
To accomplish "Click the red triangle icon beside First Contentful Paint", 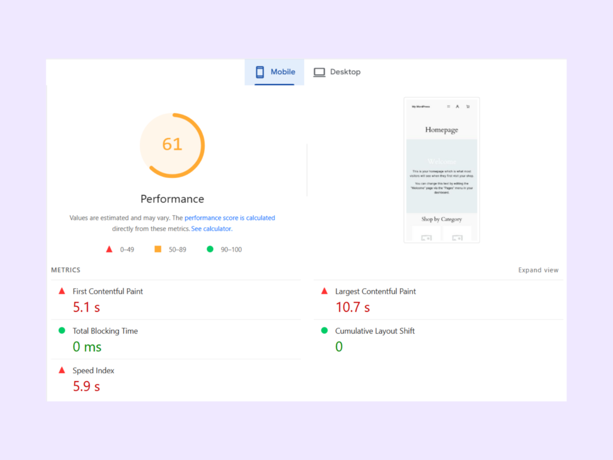I will click(x=62, y=290).
